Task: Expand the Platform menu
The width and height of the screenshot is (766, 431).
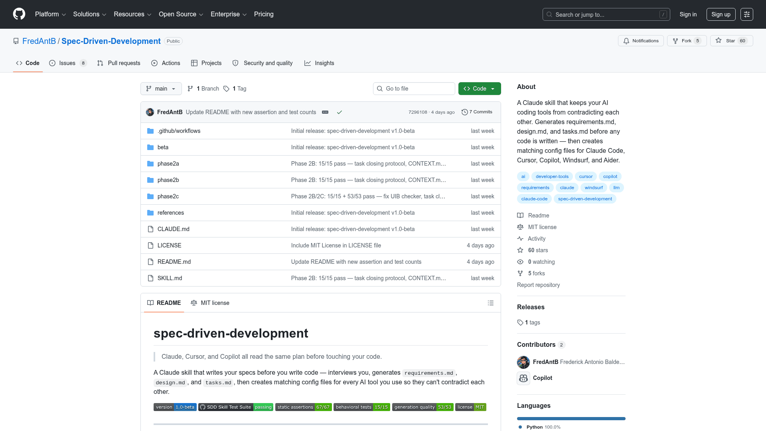Action: coord(50,14)
